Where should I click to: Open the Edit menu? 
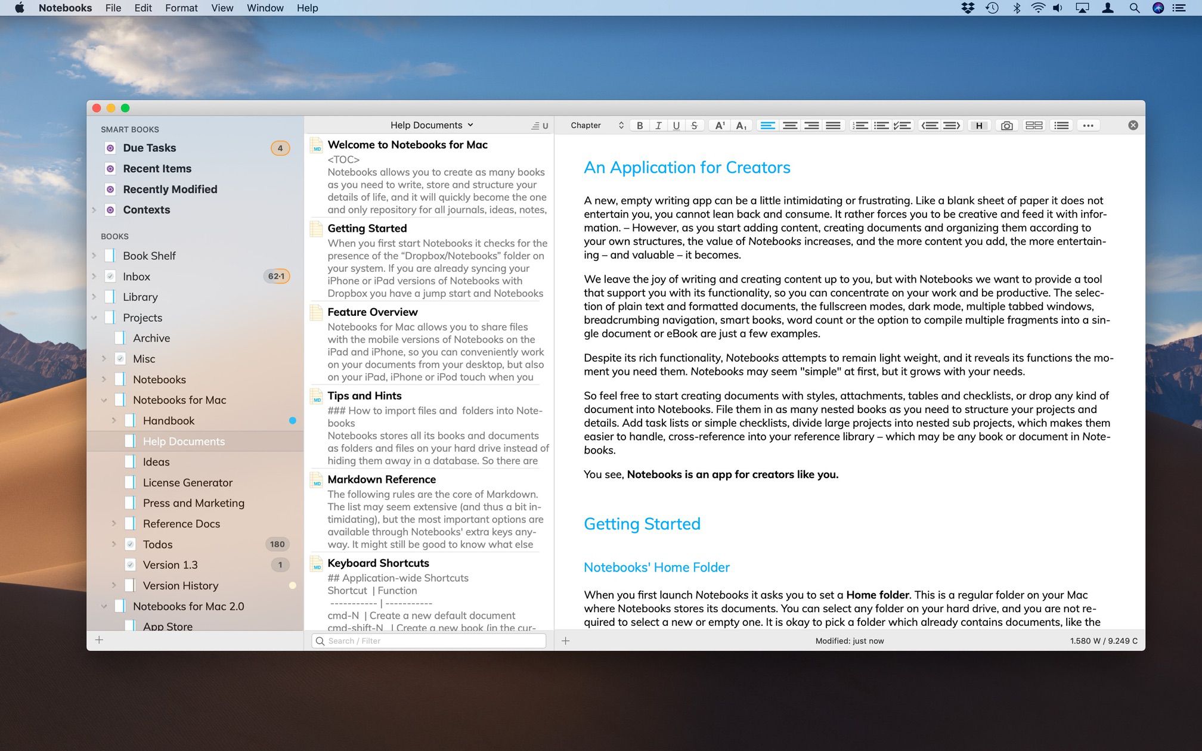pyautogui.click(x=143, y=8)
